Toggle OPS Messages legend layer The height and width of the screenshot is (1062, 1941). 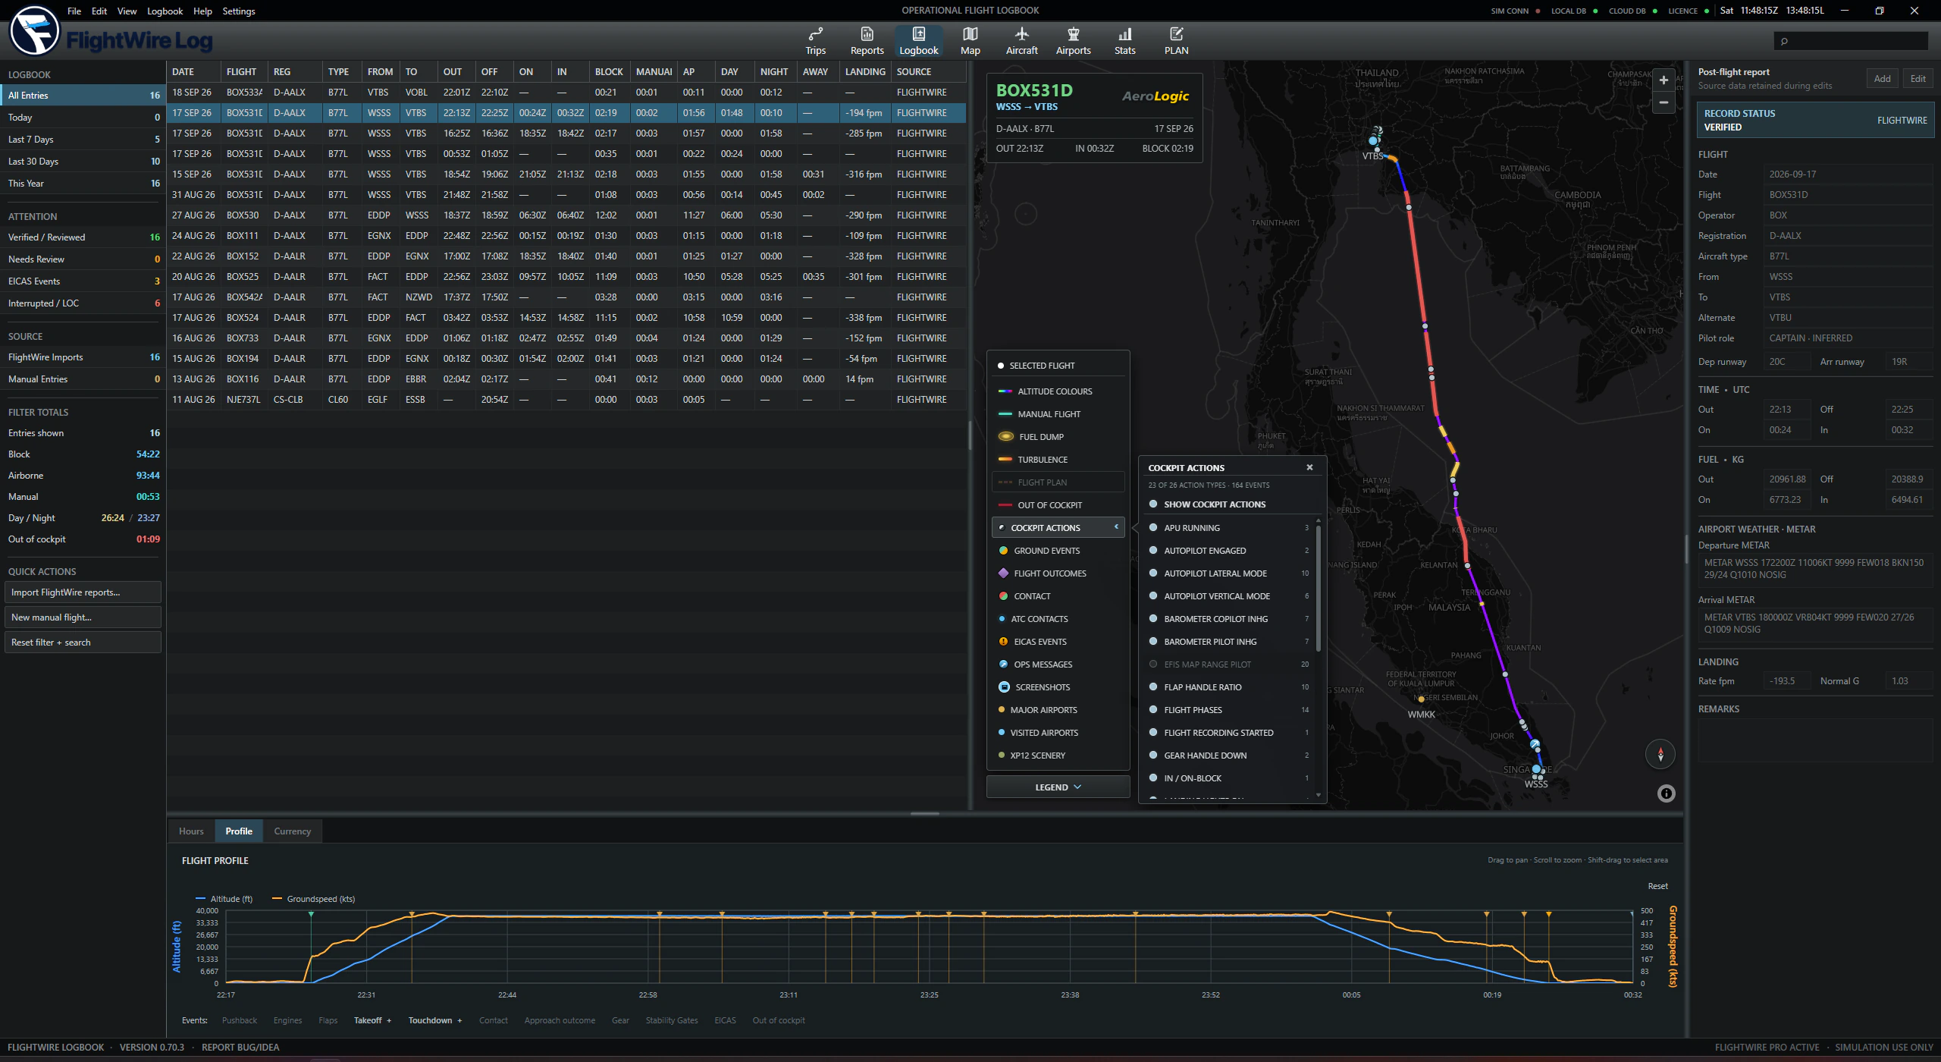click(x=1058, y=665)
